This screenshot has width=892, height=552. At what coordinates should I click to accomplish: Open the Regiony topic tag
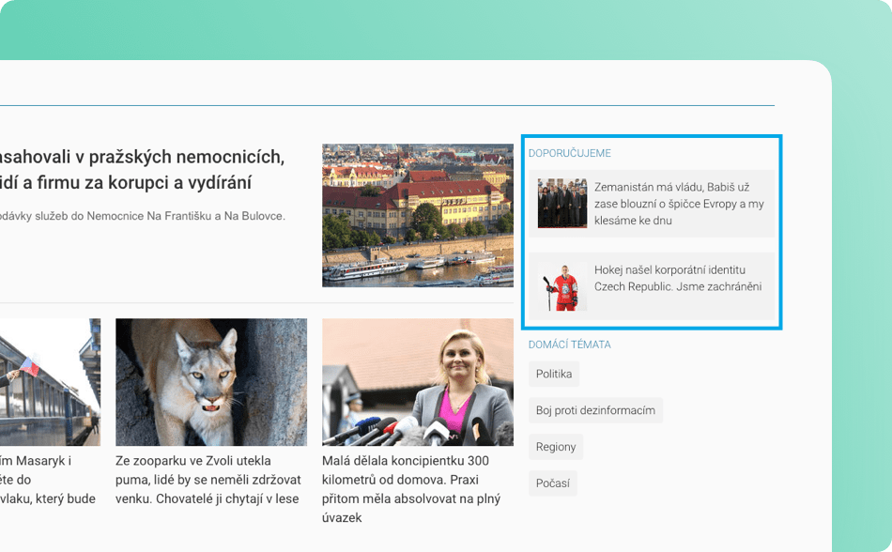pos(556,447)
